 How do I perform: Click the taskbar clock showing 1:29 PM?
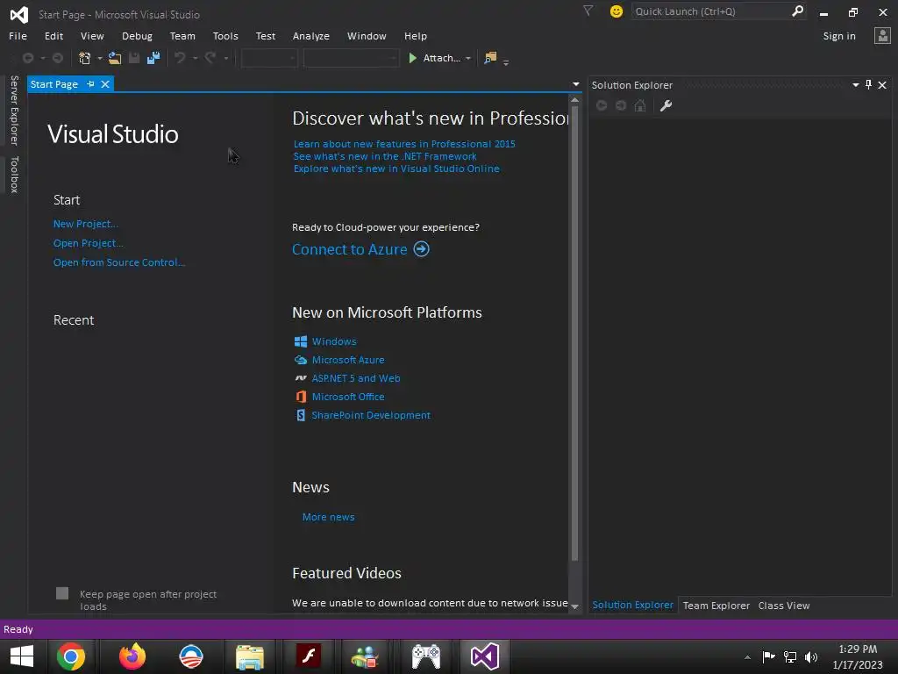(x=858, y=649)
